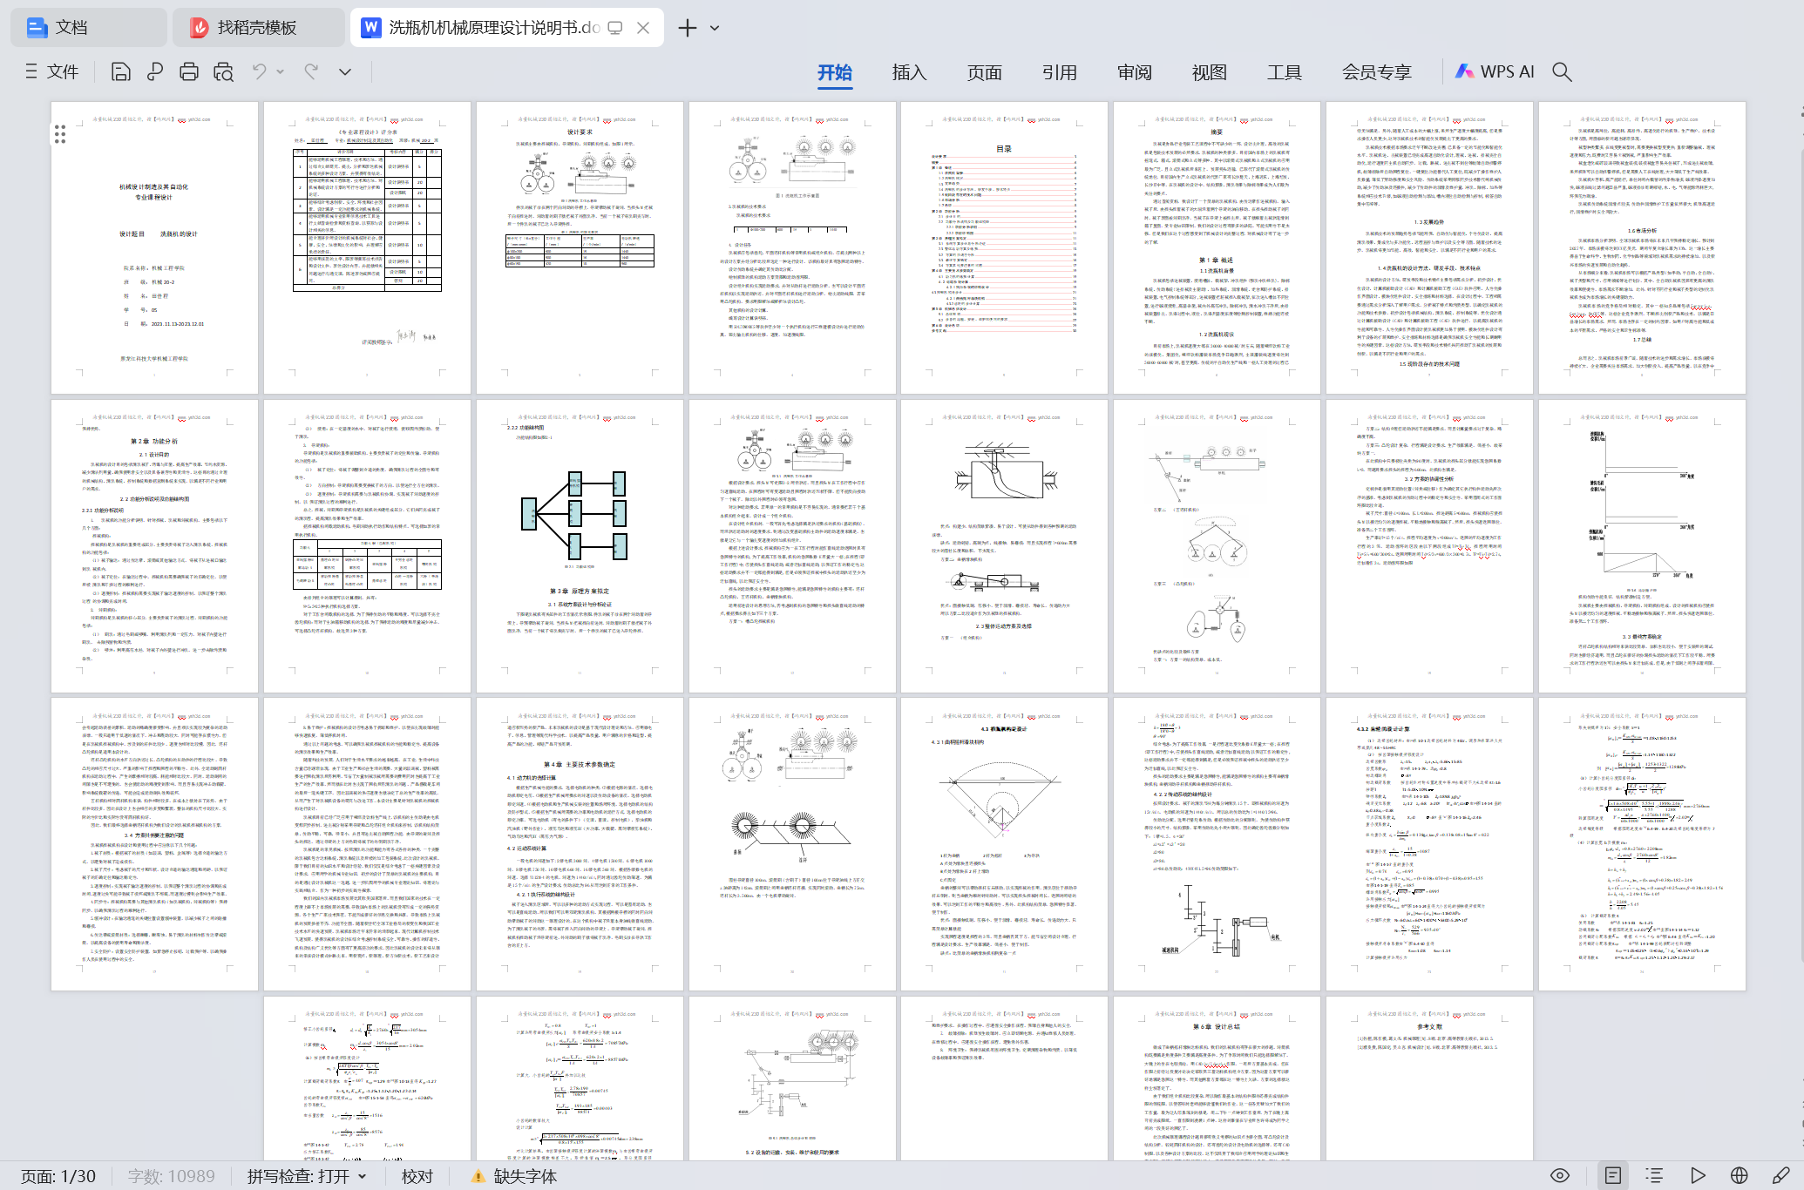
Task: Open the 会员专享 tab
Action: 1377,72
